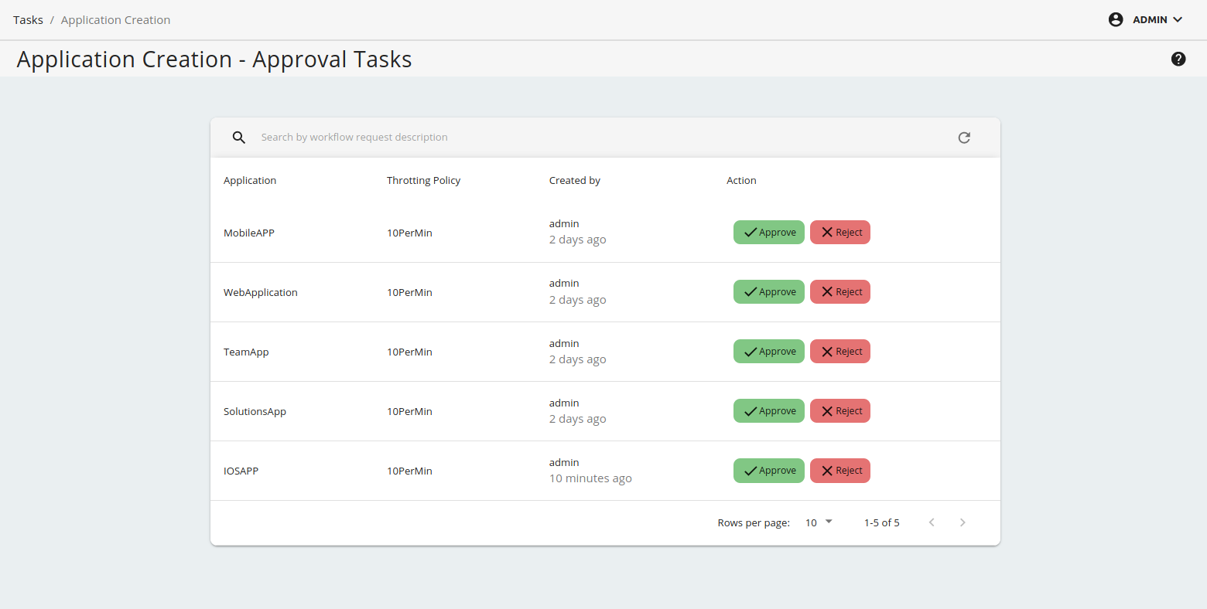The width and height of the screenshot is (1207, 609).
Task: Reject the WebApplication request
Action: pyautogui.click(x=840, y=292)
